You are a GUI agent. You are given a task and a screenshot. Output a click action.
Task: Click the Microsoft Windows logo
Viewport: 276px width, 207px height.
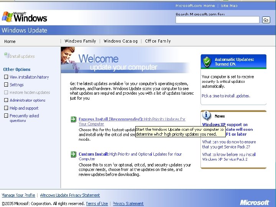[25, 17]
